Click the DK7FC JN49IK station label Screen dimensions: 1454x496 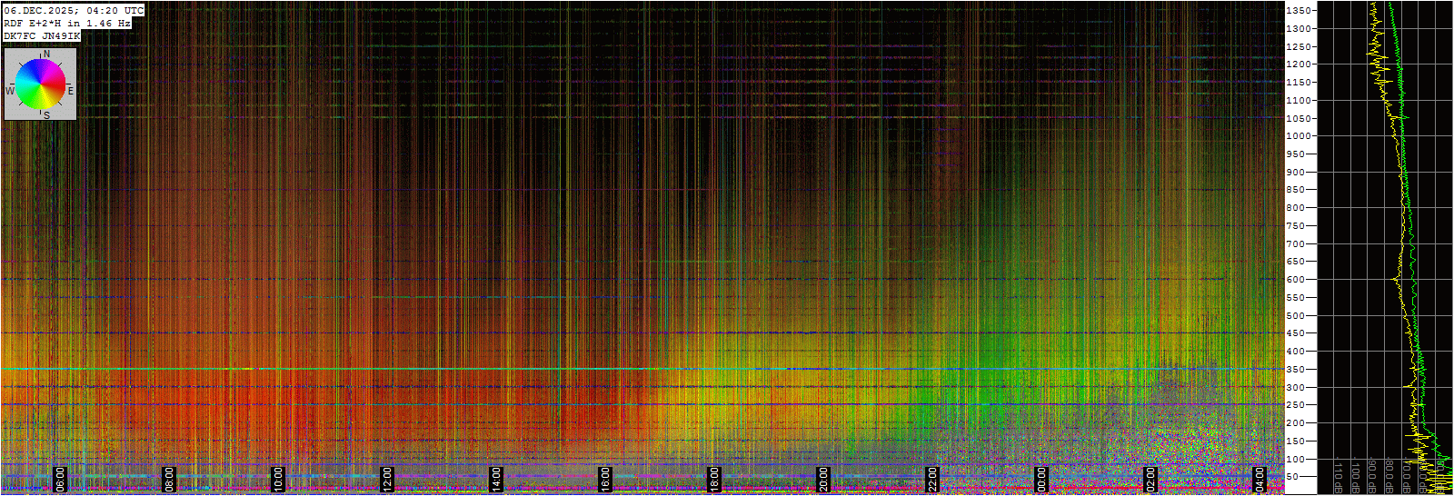(x=42, y=36)
